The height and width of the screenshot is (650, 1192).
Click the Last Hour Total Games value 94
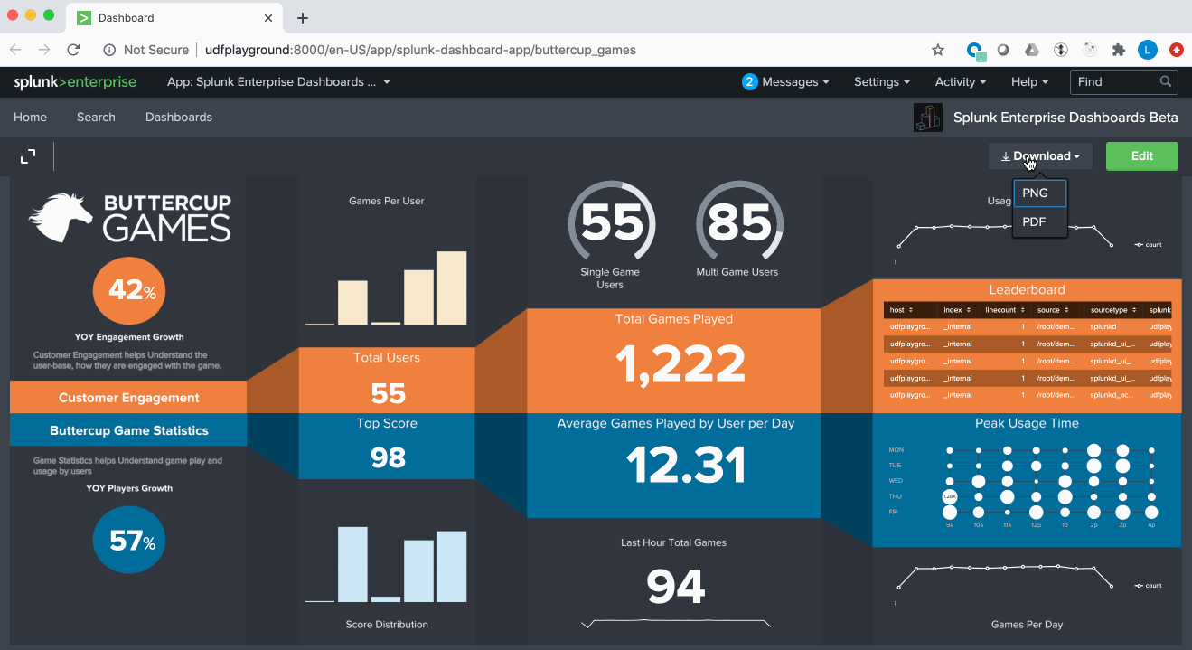point(676,586)
